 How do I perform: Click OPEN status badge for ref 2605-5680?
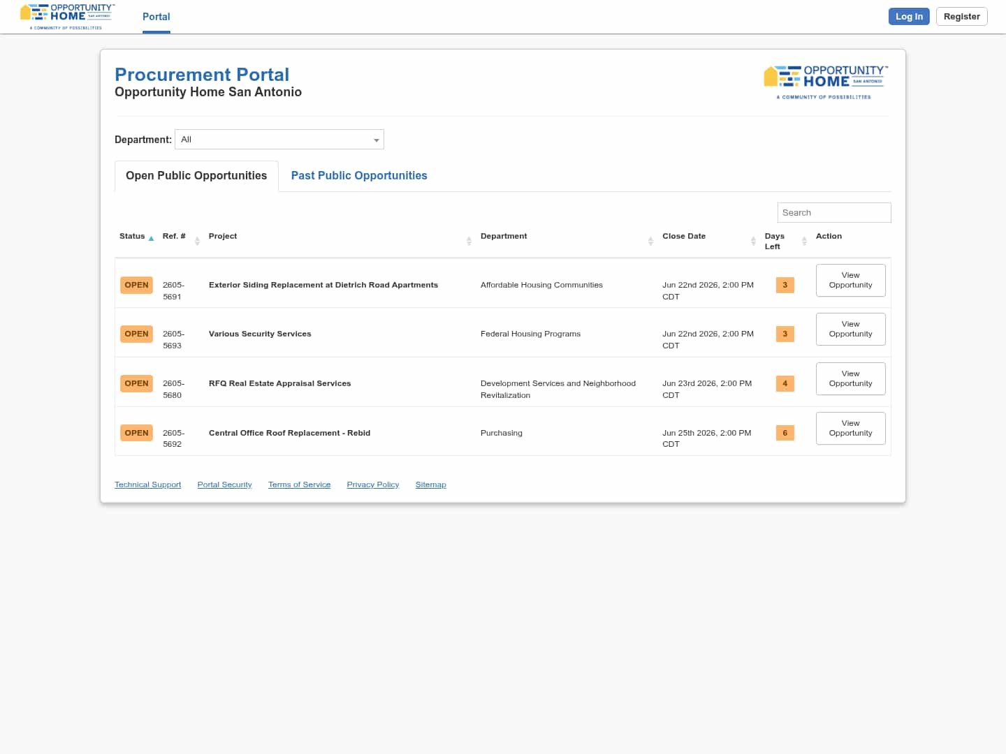(x=136, y=383)
